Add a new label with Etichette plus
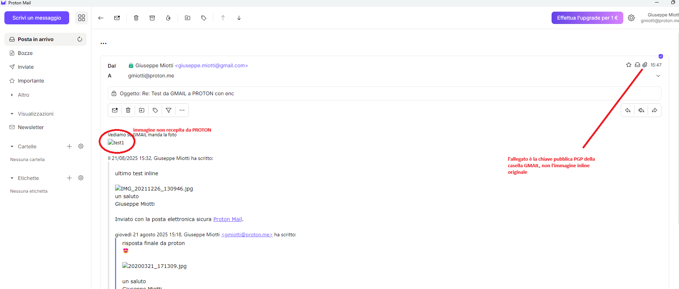This screenshot has width=679, height=289. click(69, 178)
